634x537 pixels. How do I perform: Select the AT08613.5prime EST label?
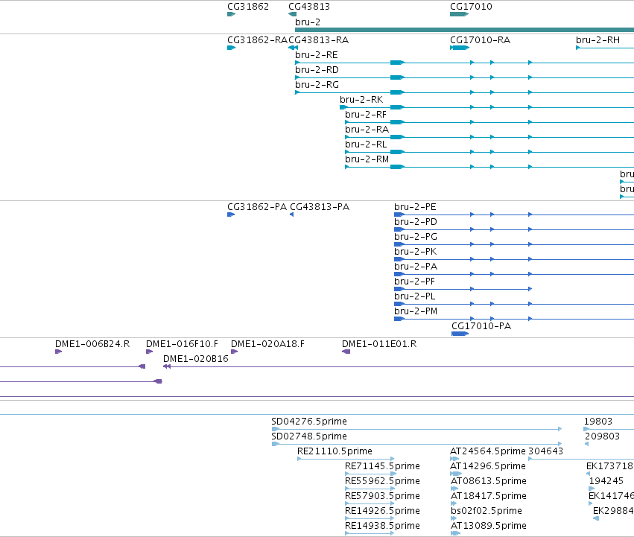coord(488,481)
